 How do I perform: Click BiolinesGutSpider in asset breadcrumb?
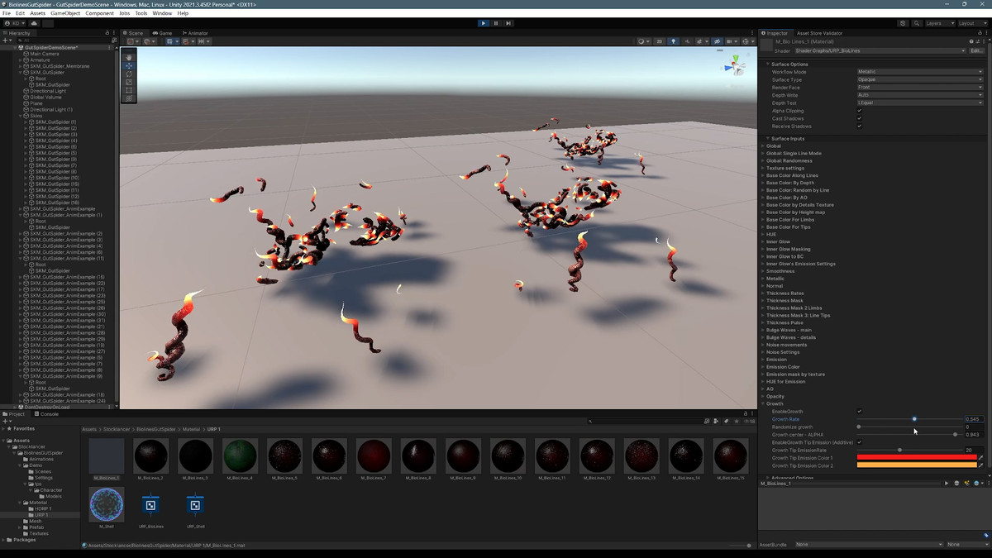pyautogui.click(x=156, y=429)
